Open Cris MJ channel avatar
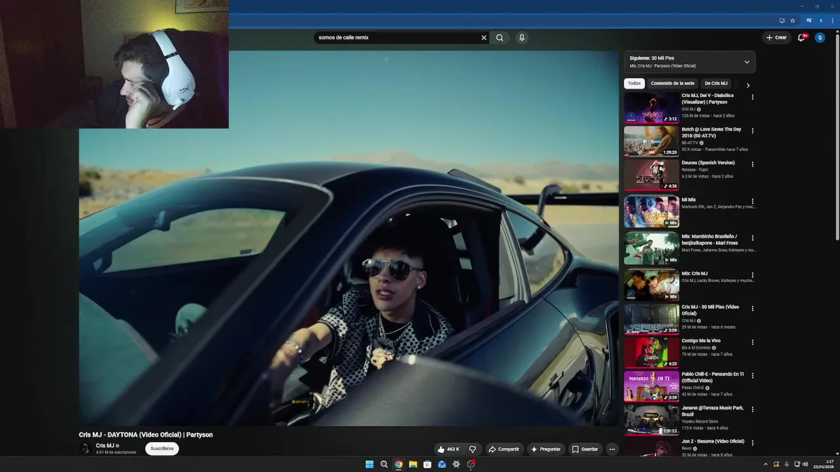The image size is (840, 472). 85,449
